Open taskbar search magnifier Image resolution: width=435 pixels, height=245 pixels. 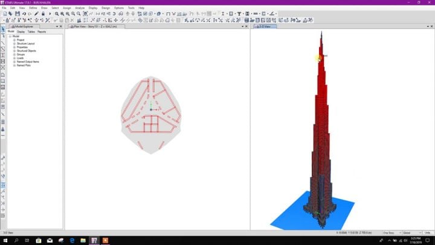[x=16, y=241]
